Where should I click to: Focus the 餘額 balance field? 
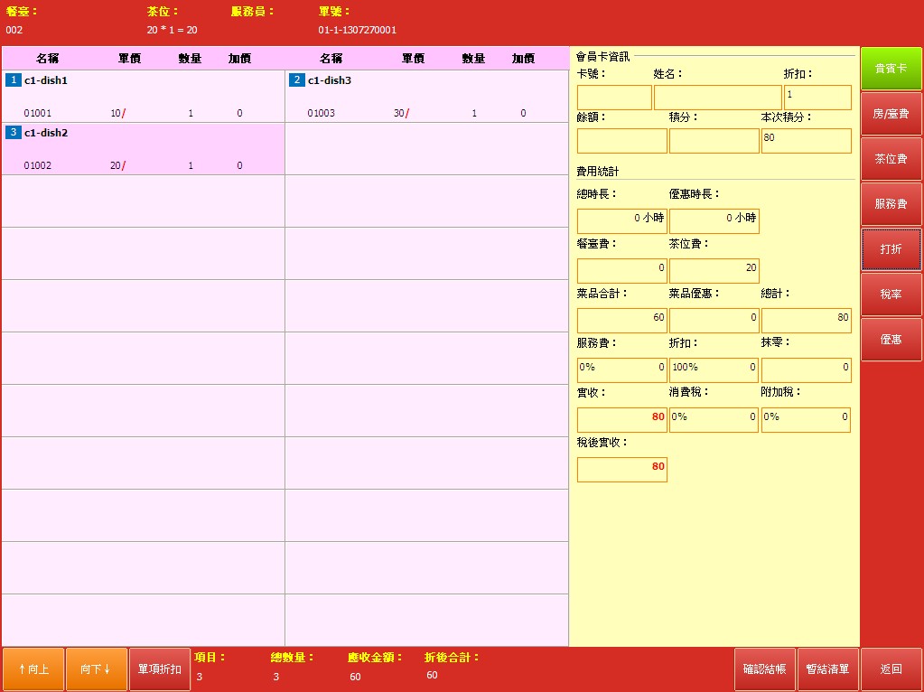click(621, 141)
